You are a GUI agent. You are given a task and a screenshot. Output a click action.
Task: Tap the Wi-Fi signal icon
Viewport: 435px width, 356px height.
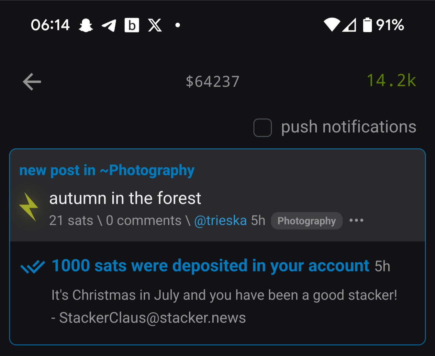(332, 25)
